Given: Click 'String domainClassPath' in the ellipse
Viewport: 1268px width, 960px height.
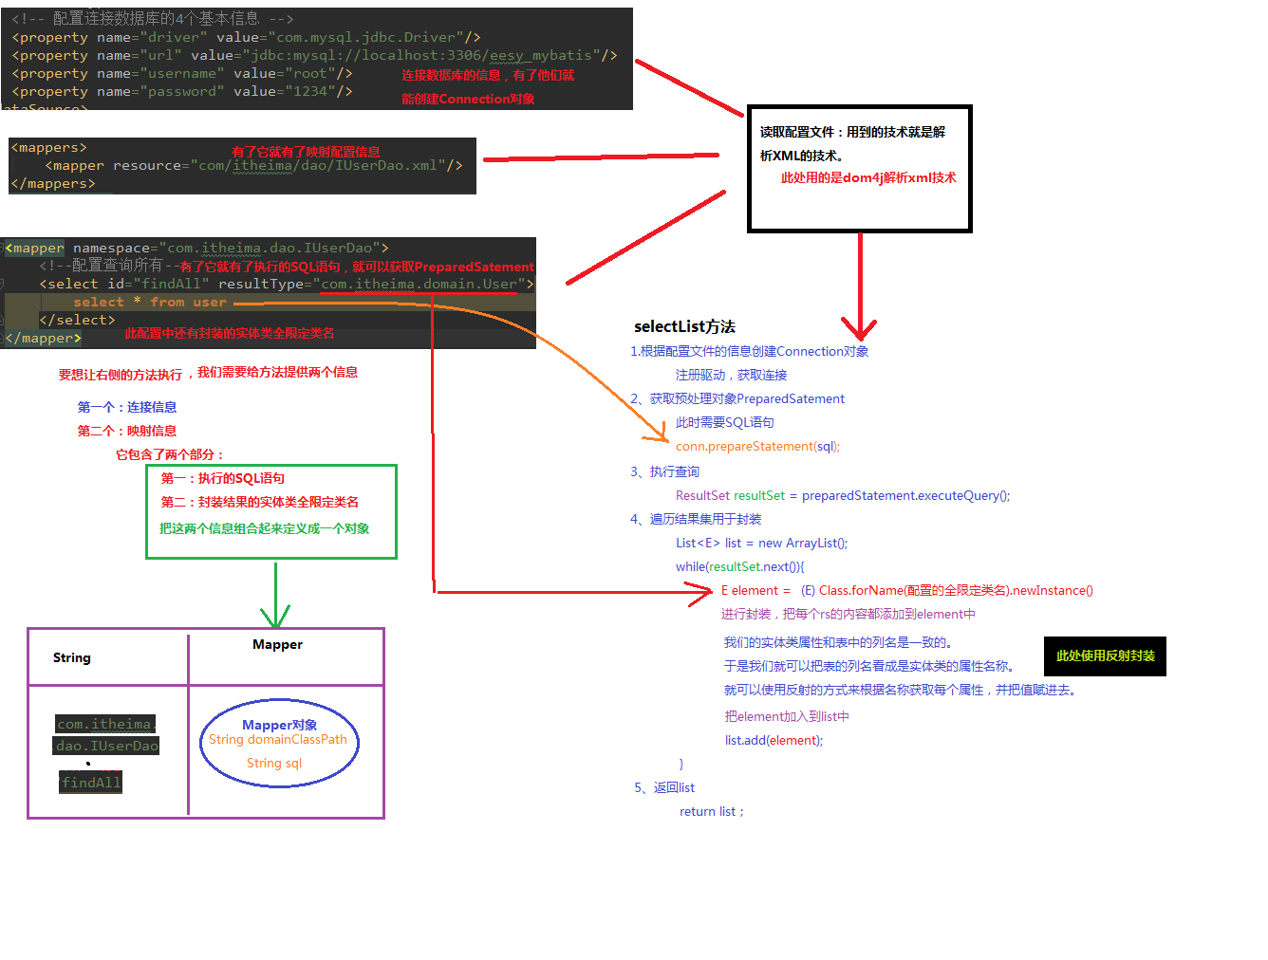Looking at the screenshot, I should point(278,739).
